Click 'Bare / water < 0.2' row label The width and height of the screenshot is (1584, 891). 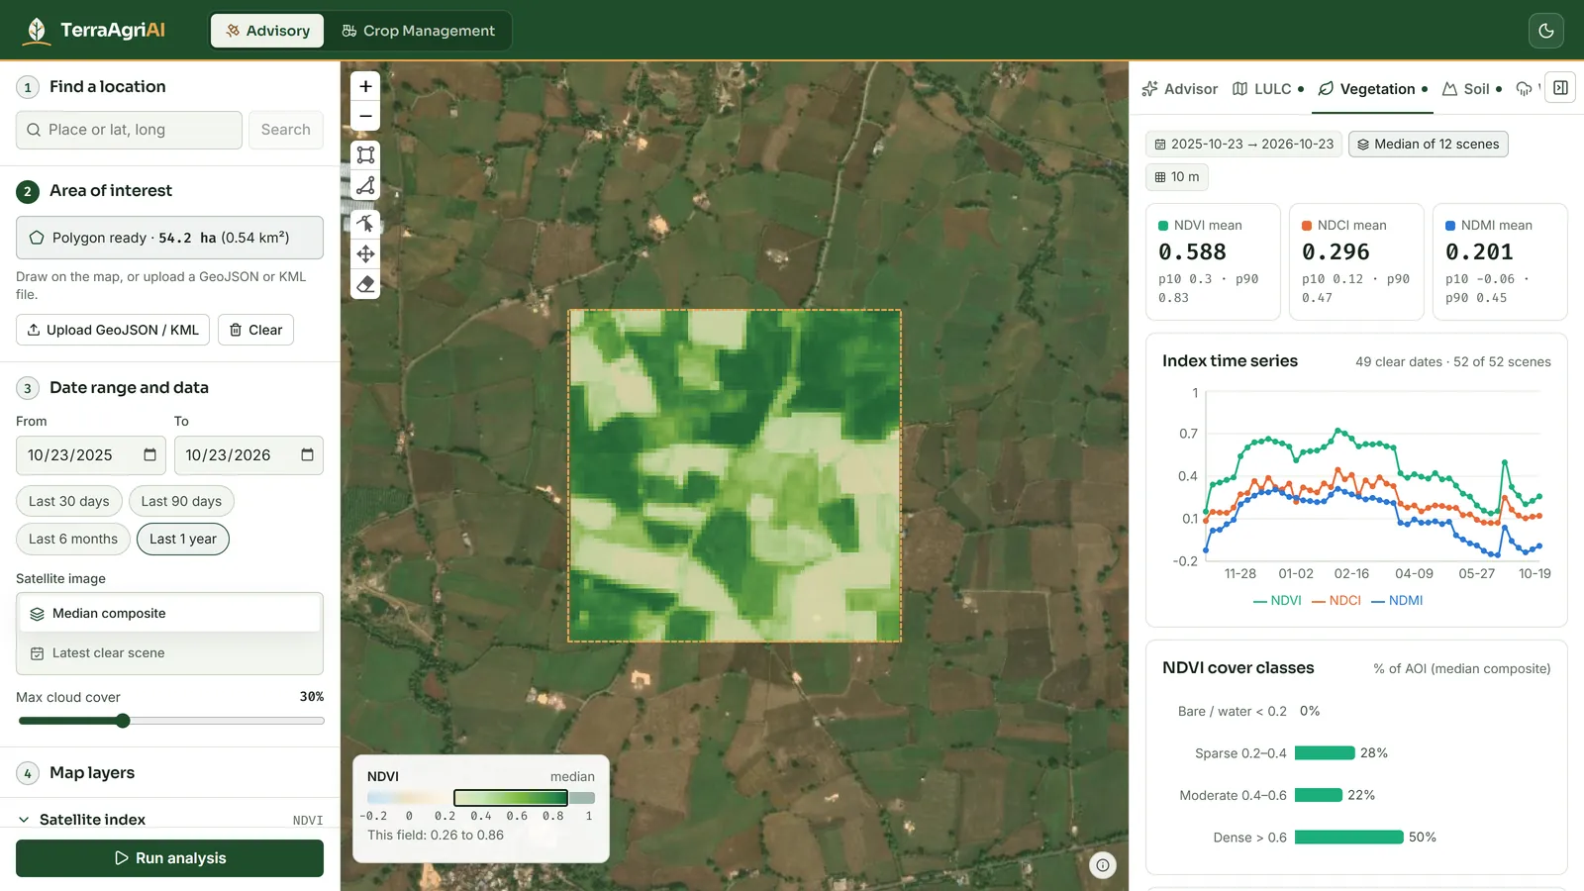(x=1233, y=712)
